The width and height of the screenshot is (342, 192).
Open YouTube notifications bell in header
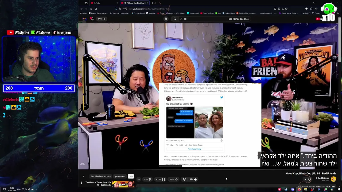click(x=92, y=19)
